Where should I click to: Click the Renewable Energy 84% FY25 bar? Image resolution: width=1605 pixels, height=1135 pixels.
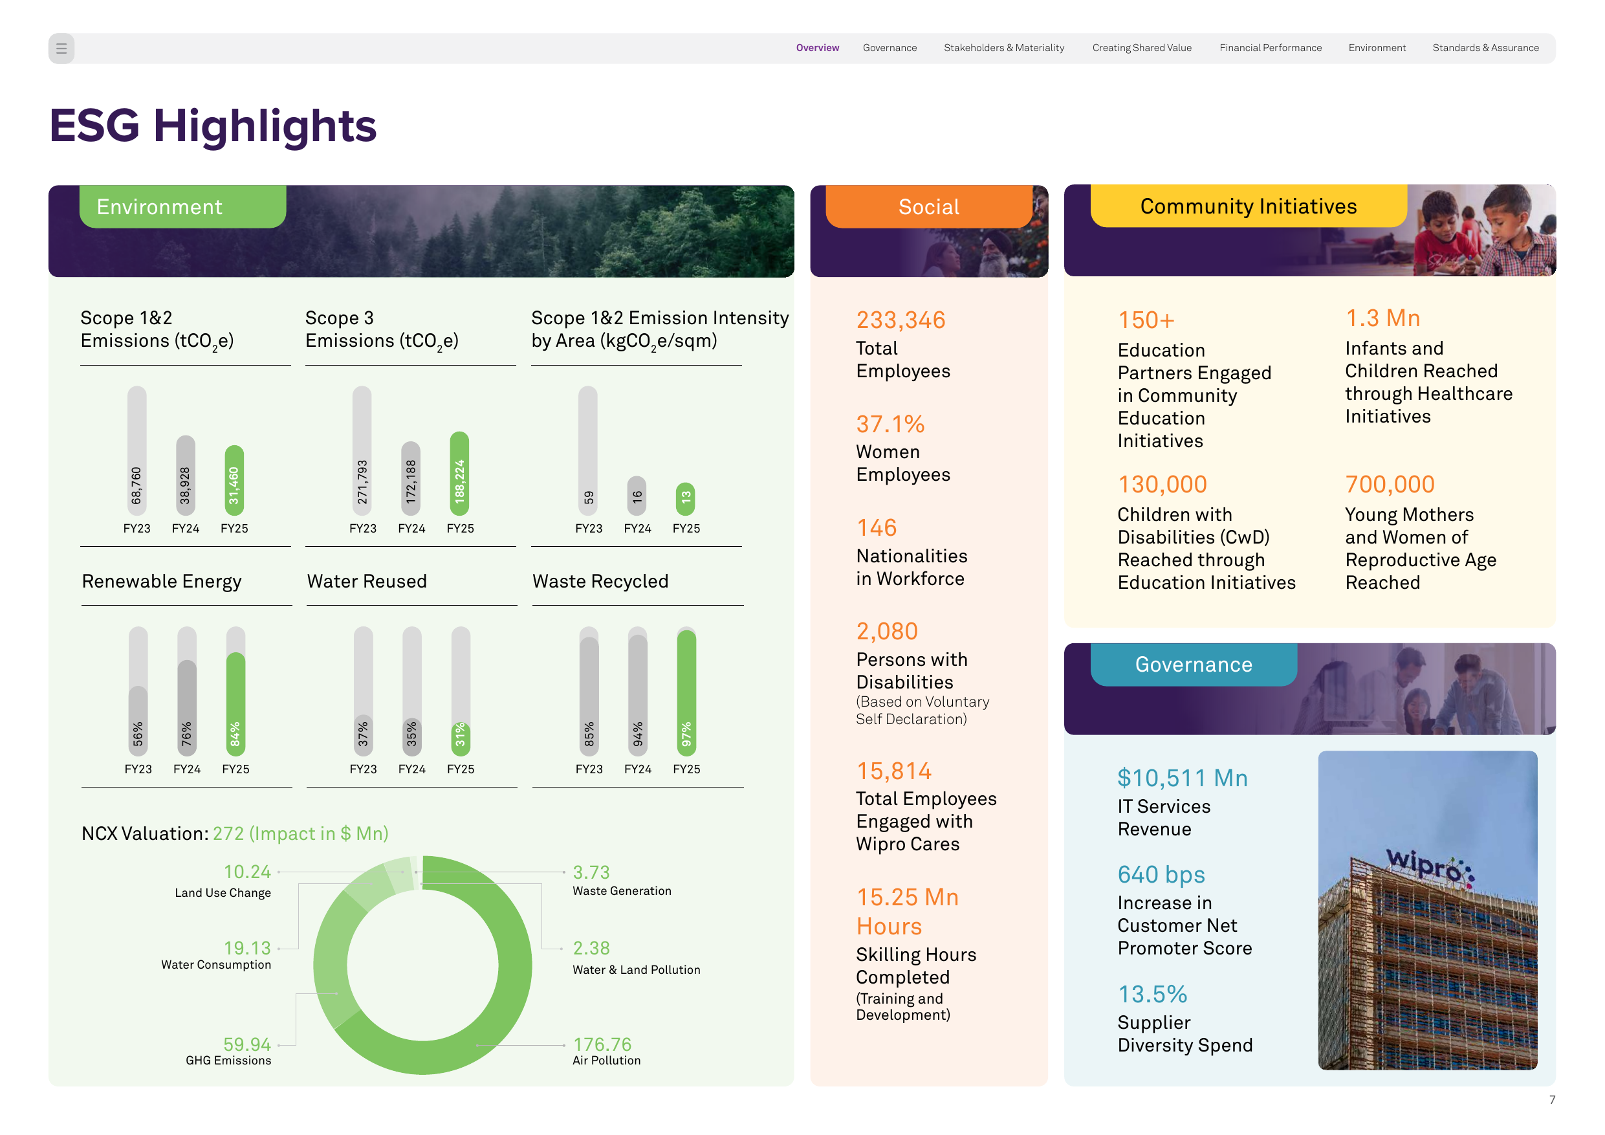tap(235, 703)
